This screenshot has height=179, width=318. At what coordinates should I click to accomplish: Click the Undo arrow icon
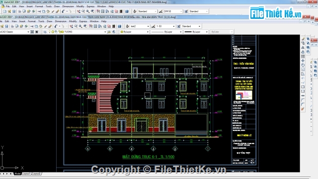[x=56, y=26]
